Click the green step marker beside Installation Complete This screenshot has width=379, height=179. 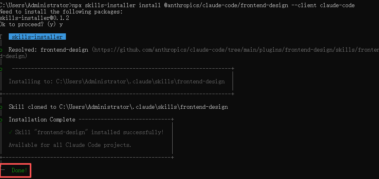tap(2, 119)
